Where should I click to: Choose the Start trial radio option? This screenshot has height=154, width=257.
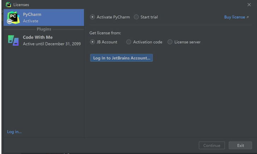(x=136, y=17)
